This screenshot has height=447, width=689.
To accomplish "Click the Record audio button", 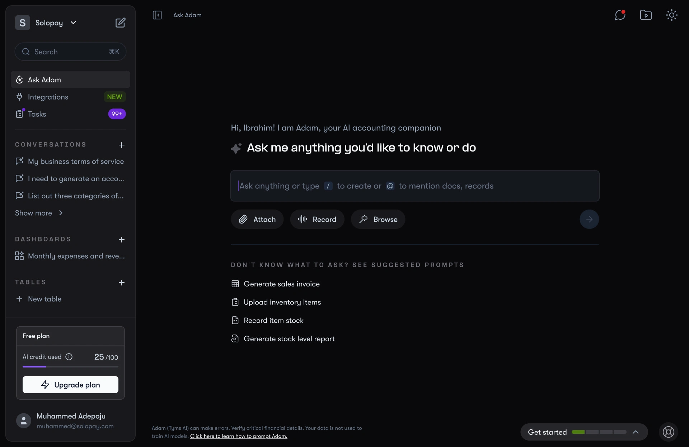I will tap(317, 219).
